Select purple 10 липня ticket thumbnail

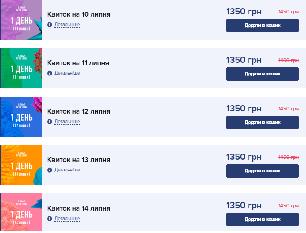(x=21, y=20)
